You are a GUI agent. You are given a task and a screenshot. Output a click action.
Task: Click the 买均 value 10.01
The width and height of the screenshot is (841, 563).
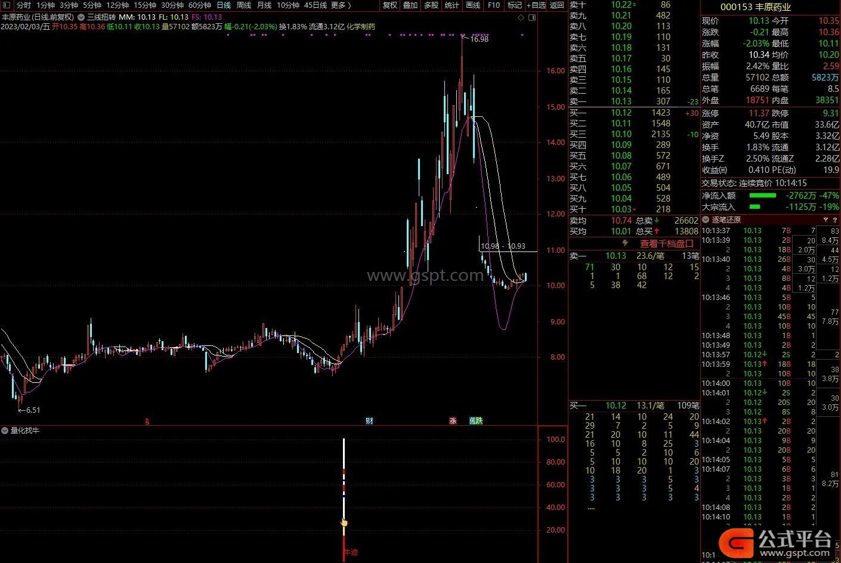(x=621, y=231)
